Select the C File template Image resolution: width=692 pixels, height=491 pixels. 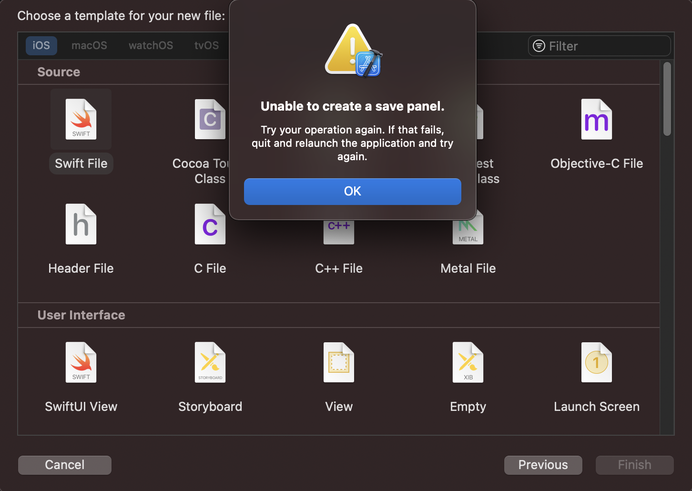(x=210, y=238)
